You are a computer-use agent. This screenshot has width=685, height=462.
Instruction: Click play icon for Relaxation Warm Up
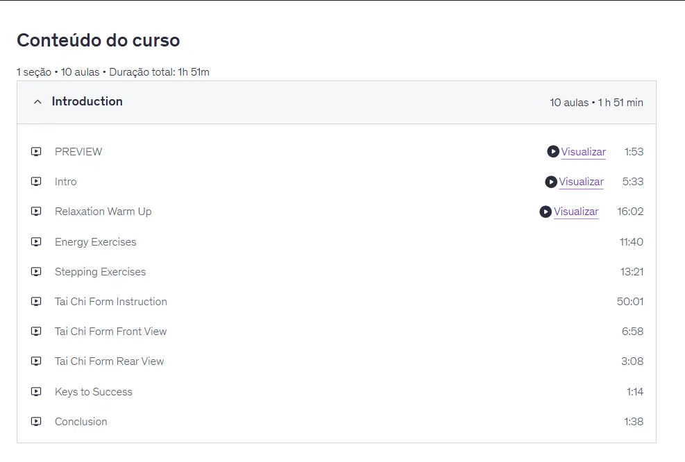[x=546, y=212]
